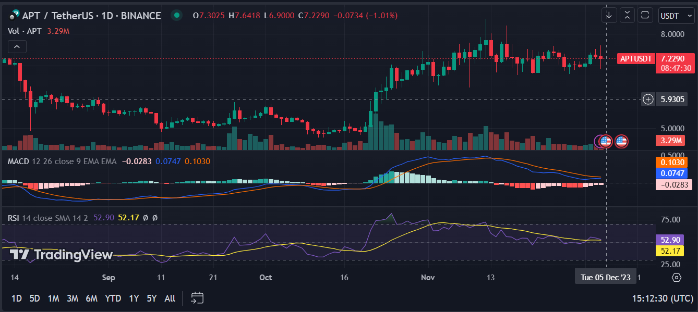The width and height of the screenshot is (698, 312).
Task: Open the chart settings hexagon icon
Action: point(677,277)
